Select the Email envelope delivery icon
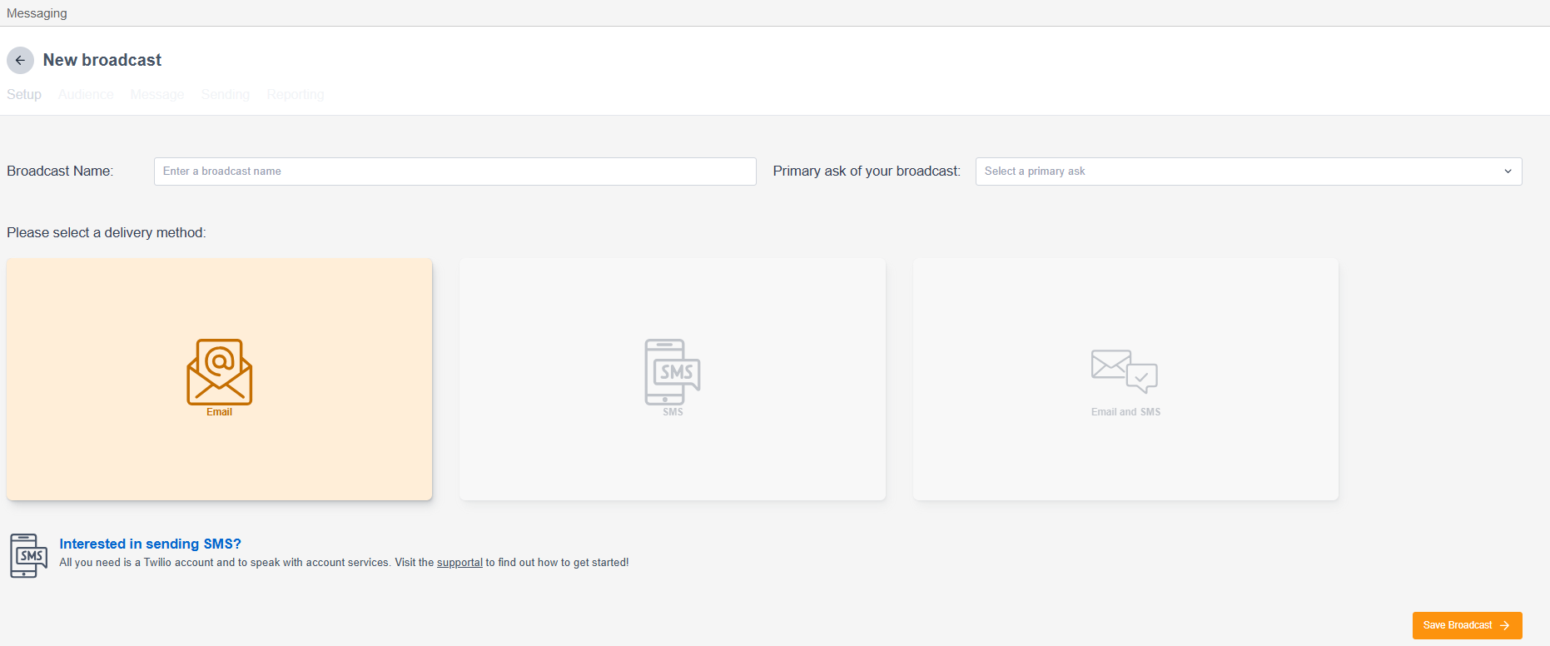Image resolution: width=1550 pixels, height=646 pixels. coord(219,371)
